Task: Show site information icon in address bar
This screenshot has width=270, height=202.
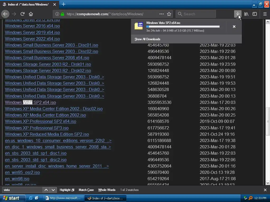Action: click(57, 14)
